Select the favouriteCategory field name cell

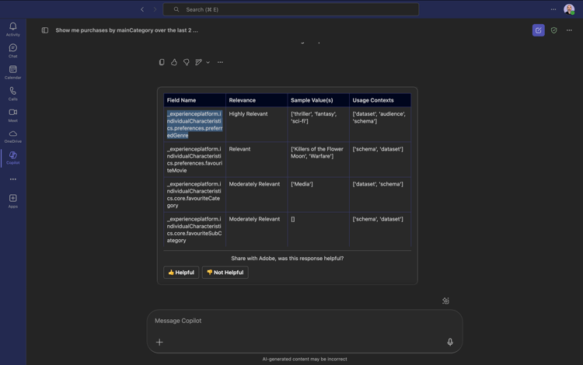(x=194, y=195)
